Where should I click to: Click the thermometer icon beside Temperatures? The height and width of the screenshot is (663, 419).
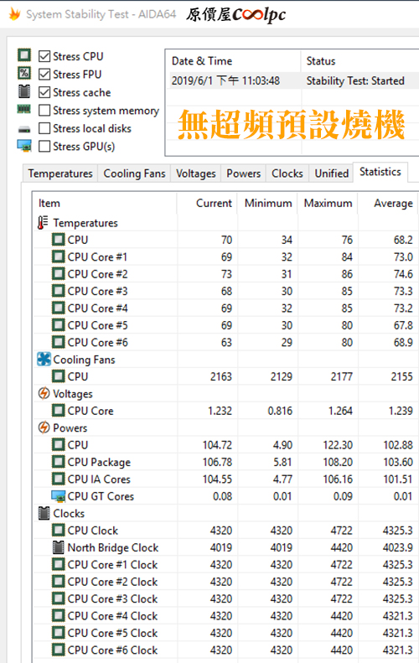(x=43, y=223)
